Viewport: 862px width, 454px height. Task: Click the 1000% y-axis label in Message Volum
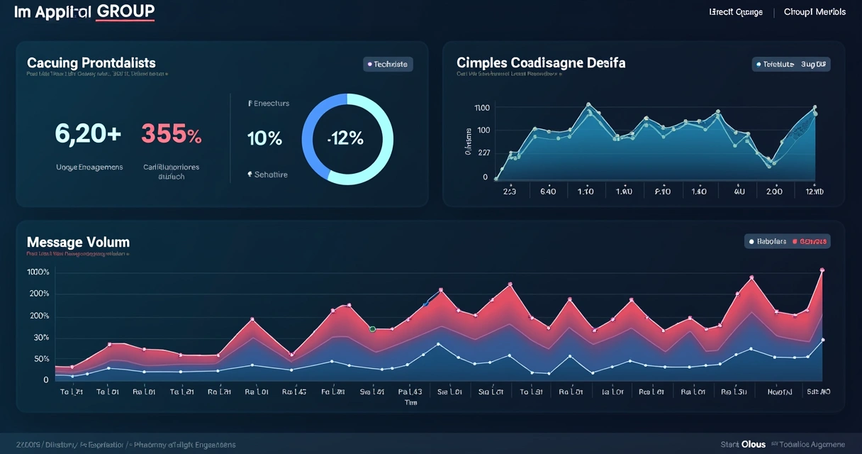coord(38,272)
